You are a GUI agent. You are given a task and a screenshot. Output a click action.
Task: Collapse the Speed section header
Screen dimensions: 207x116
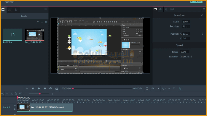[179, 45]
